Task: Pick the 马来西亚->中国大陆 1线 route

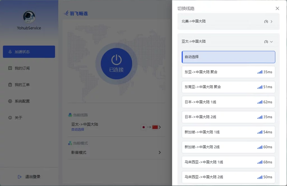Action: coord(228,162)
